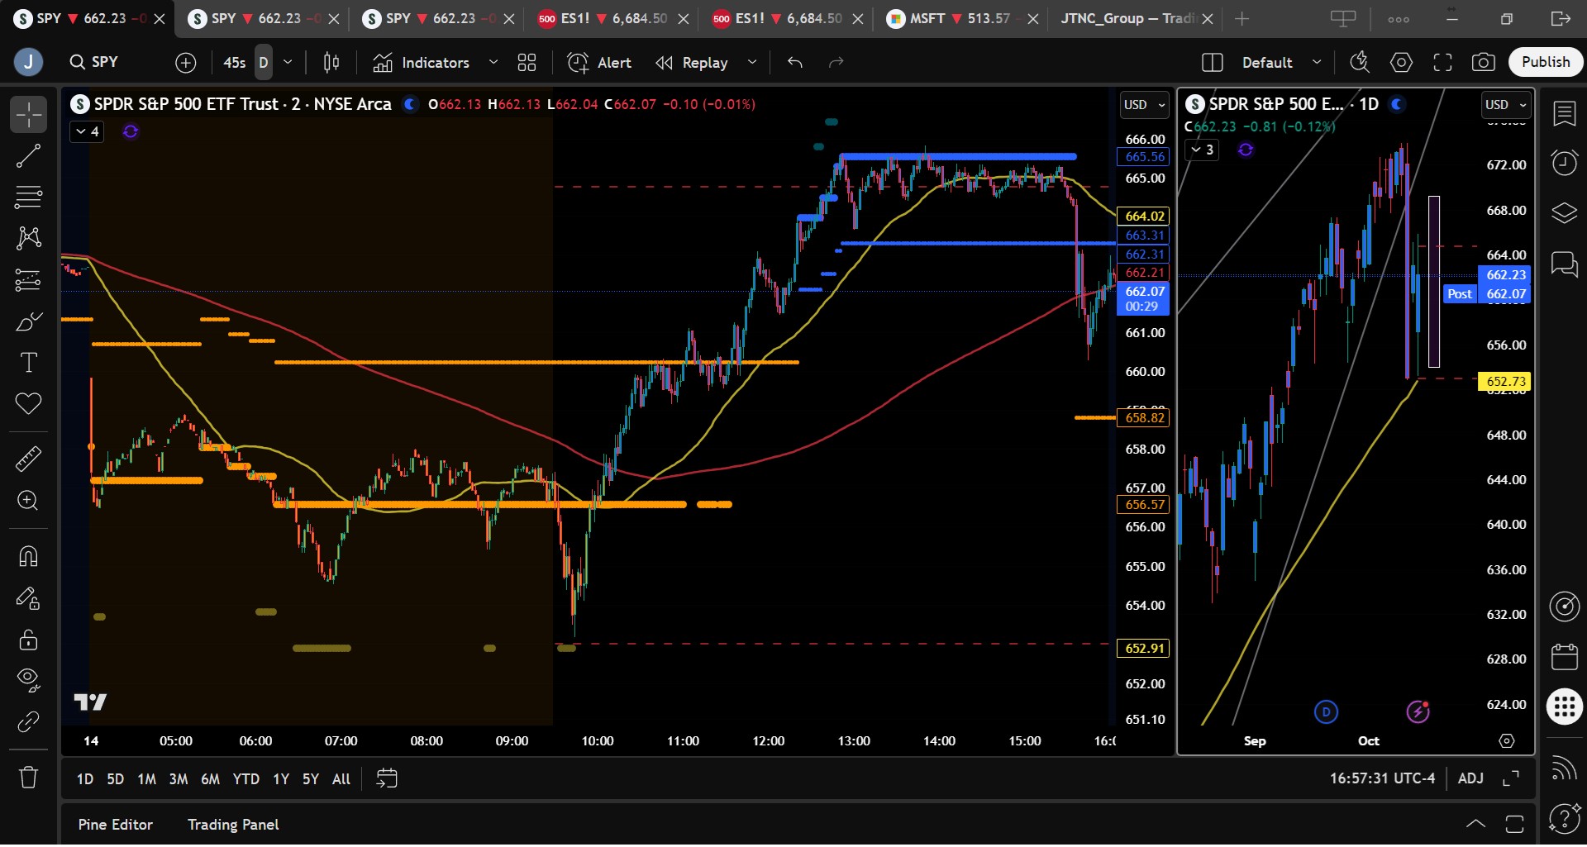Set the date range to 1M

[147, 779]
